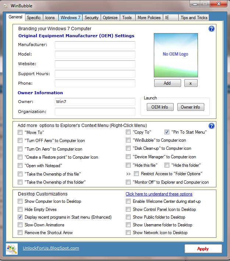This screenshot has width=230, height=261.
Task: Click Add to choose an OEM logo
Action: [167, 83]
